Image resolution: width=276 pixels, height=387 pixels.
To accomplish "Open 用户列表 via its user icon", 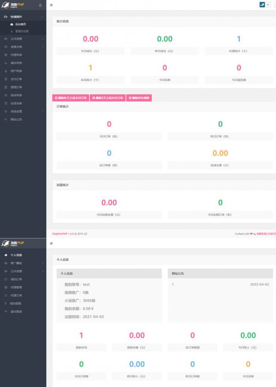I will coord(6,71).
